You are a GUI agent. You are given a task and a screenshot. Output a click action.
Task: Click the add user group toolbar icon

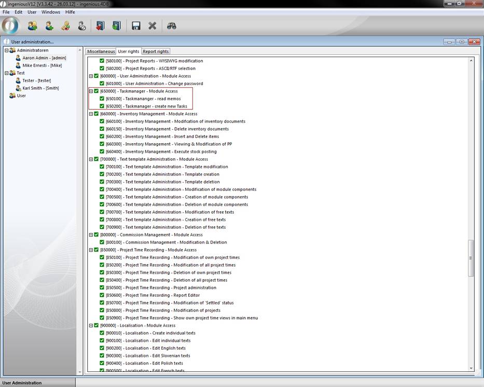pos(33,25)
